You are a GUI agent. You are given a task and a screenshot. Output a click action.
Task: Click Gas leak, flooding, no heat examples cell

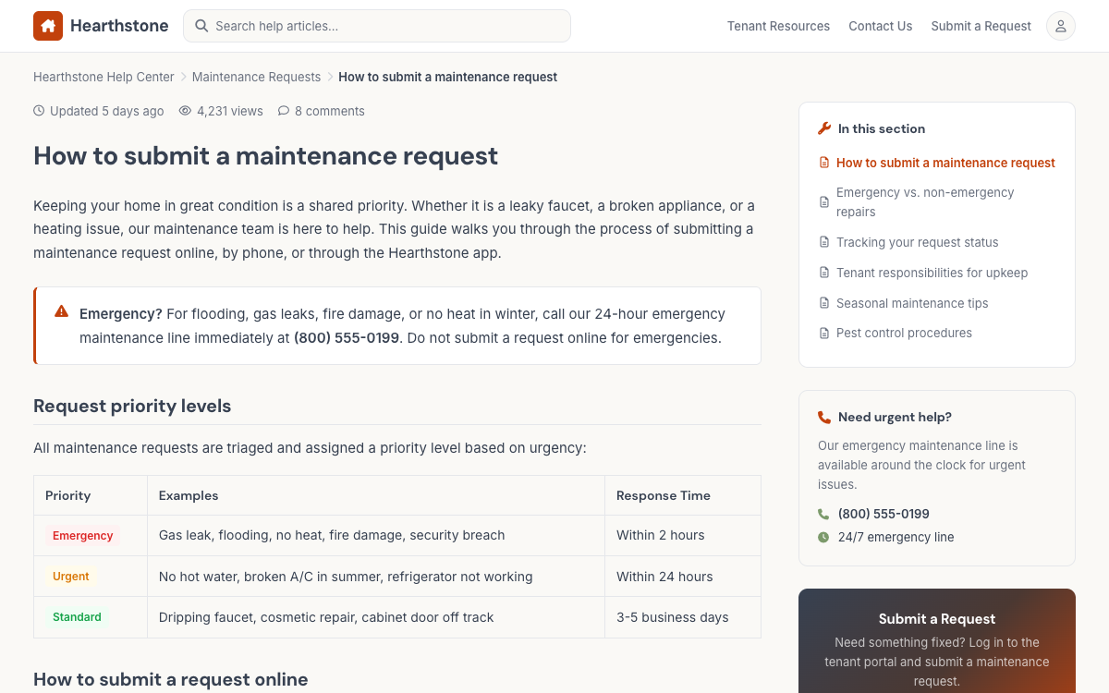tap(376, 536)
